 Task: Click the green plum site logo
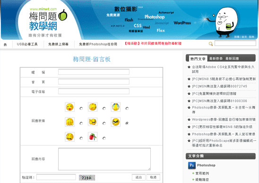[x=63, y=15]
